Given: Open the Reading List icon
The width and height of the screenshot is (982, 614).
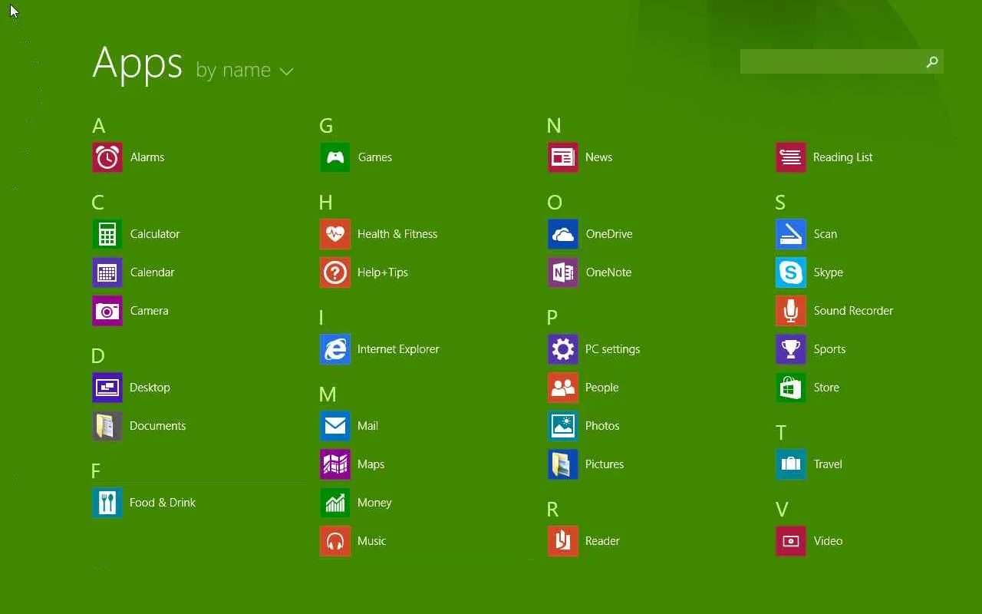Looking at the screenshot, I should click(791, 157).
